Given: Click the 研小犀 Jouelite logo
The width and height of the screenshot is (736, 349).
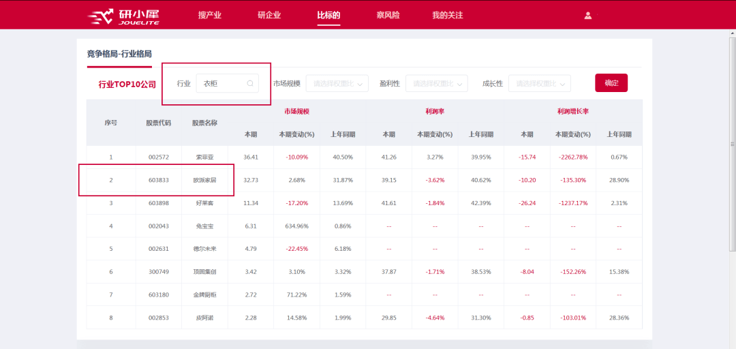Looking at the screenshot, I should coord(123,16).
